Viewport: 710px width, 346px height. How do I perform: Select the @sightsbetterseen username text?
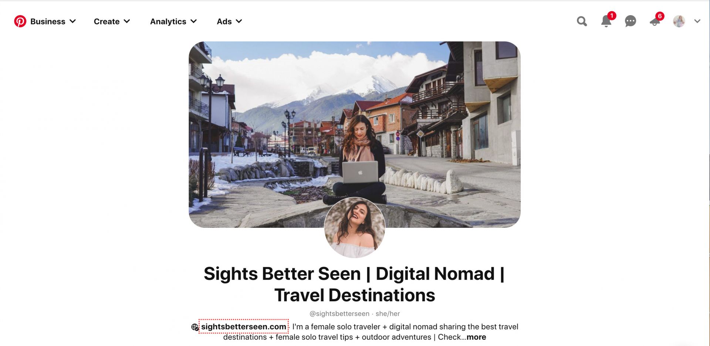click(x=339, y=314)
